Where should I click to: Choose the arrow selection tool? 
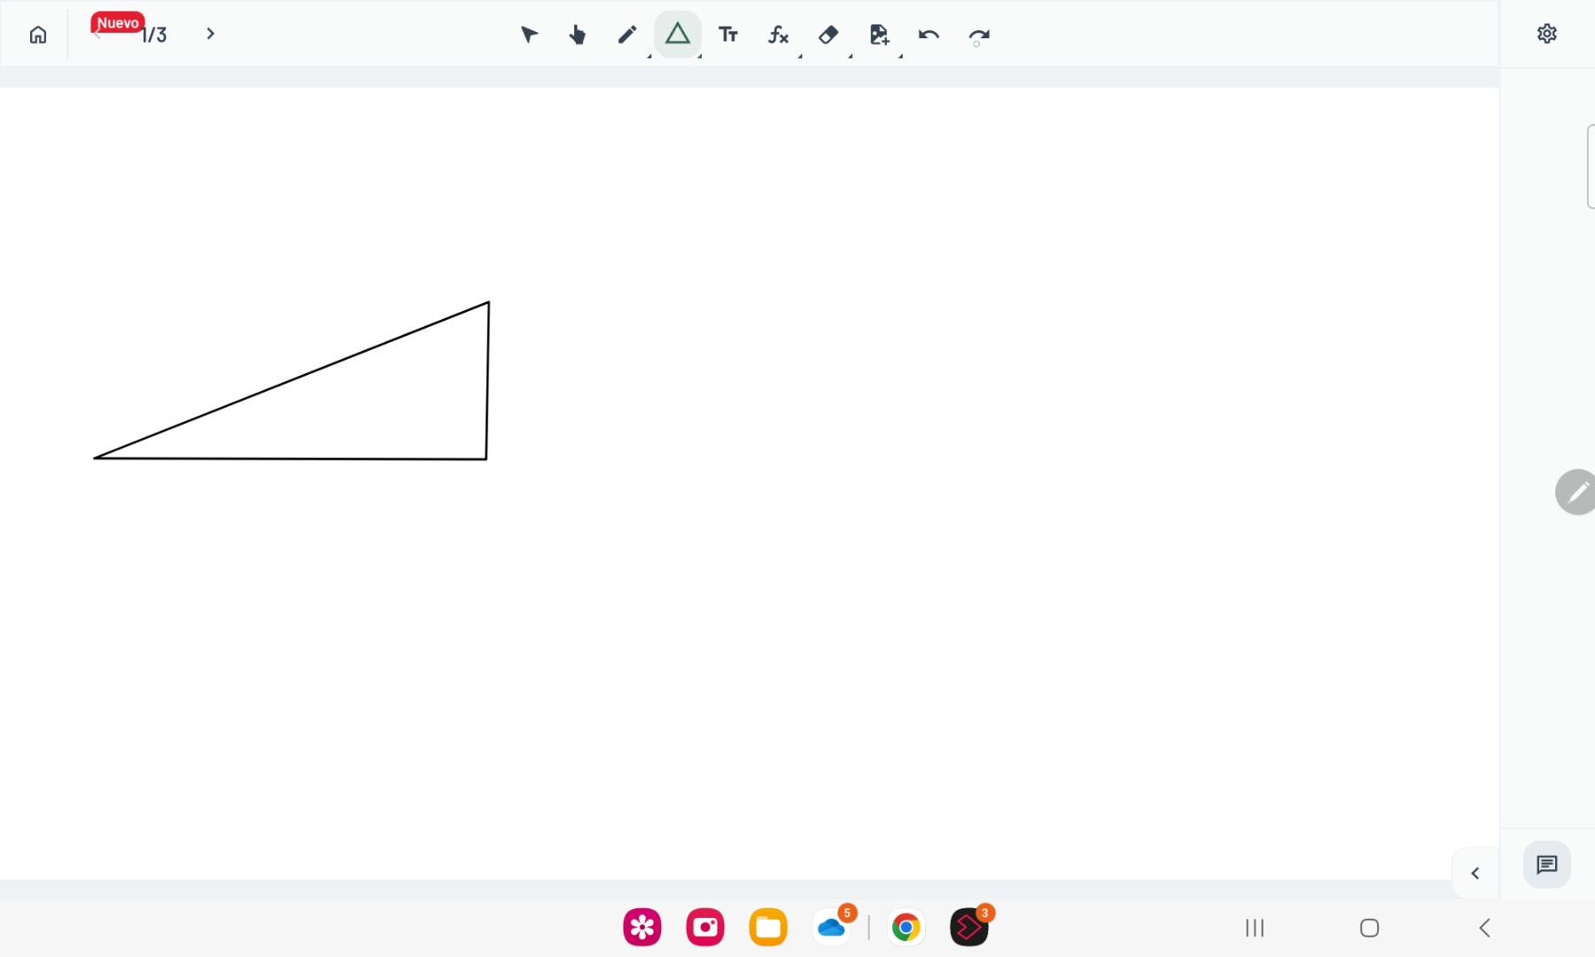[529, 35]
